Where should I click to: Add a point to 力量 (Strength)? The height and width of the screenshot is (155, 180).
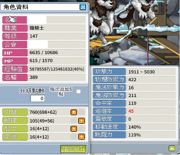[x=74, y=112]
